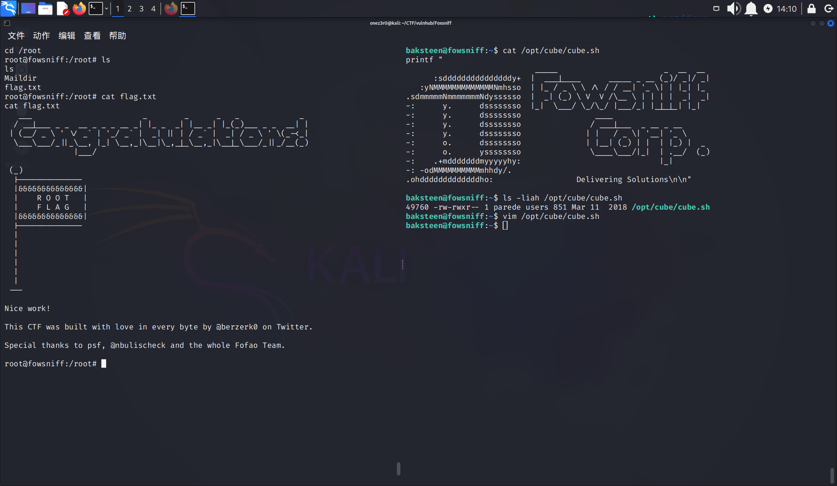The height and width of the screenshot is (486, 837).
Task: Open the 文件 (File) menu
Action: [16, 36]
